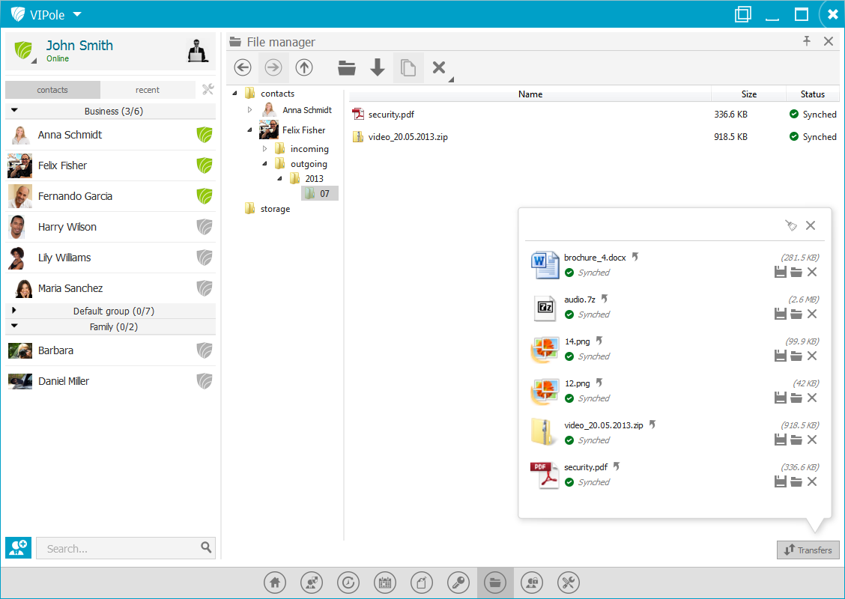Click the home icon in bottom toolbar
Screen dimensions: 845x599
point(275,583)
